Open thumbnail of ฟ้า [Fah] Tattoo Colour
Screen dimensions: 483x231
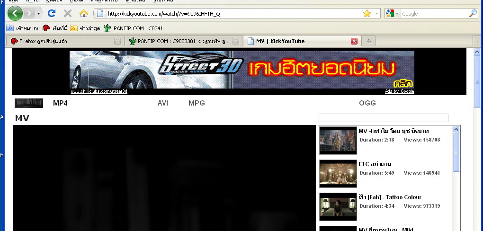pos(338,207)
